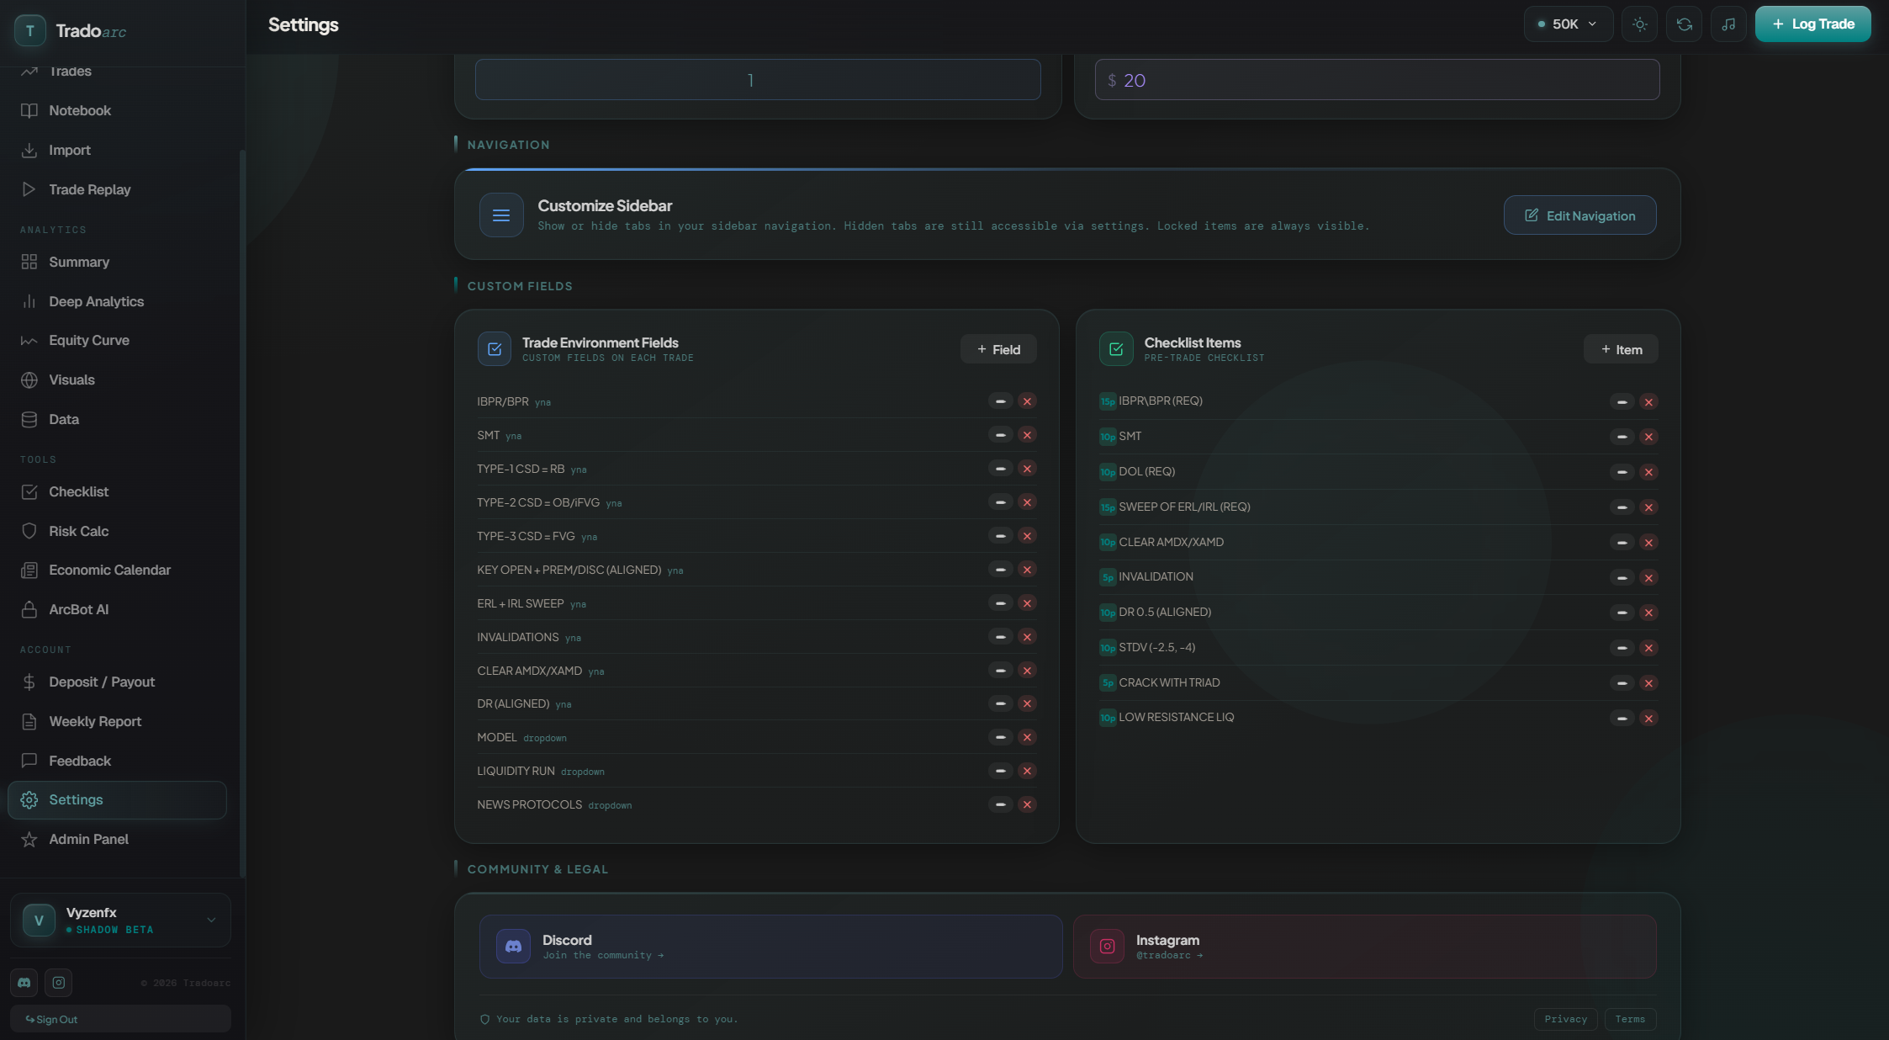This screenshot has height=1040, width=1889.
Task: Click the Trade Environment Fields header icon
Action: coord(495,349)
